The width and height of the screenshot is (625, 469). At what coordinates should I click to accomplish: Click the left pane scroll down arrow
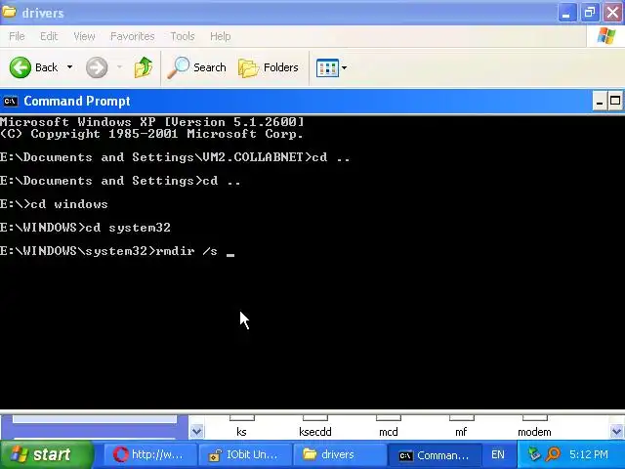[196, 431]
